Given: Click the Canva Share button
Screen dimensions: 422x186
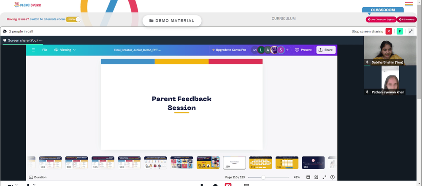Looking at the screenshot, I should pyautogui.click(x=326, y=50).
